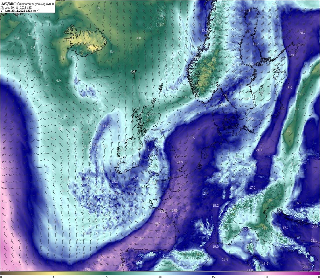Click the '30' tick label on the color scale
Image resolution: width=320 pixels, height=279 pixels.
pyautogui.click(x=266, y=277)
